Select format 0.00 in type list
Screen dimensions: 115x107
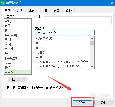tap(63, 48)
